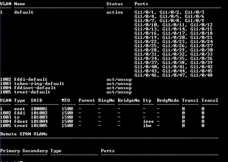Image resolution: width=228 pixels, height=162 pixels.
Task: Select port "Gi1/0/36"
Action: tap(201, 58)
